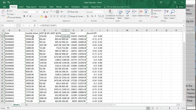Open the File tab

pos(4,7)
